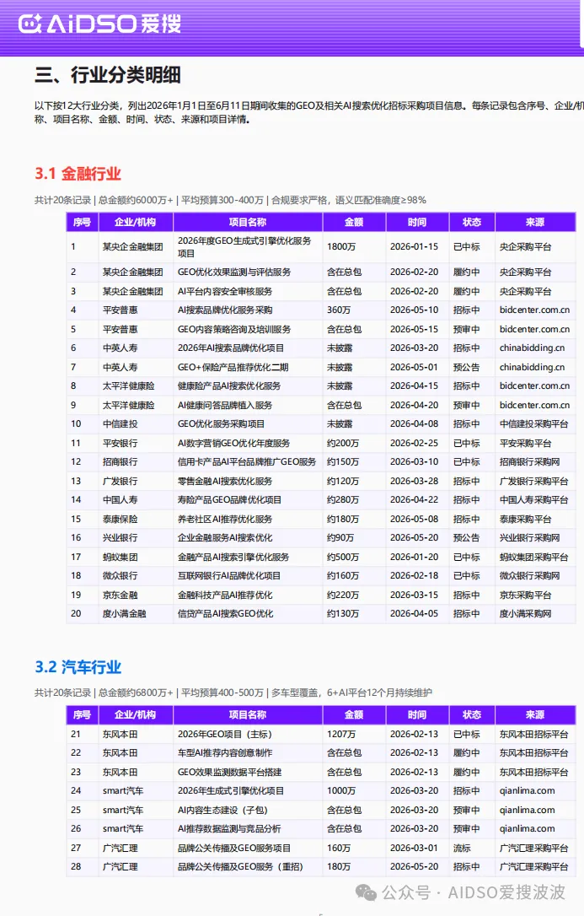Click source 京东采购平台
Image resolution: width=584 pixels, height=916 pixels.
(526, 595)
